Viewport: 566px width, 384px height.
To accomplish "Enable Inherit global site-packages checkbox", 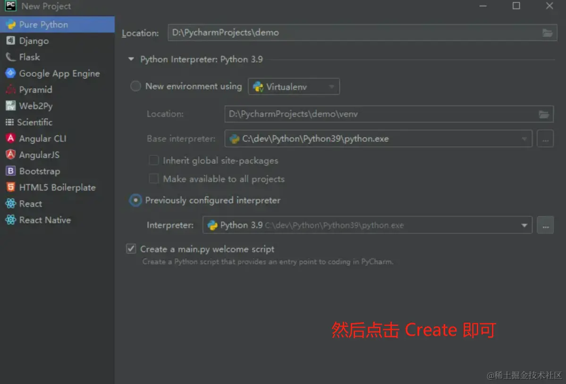I will [x=154, y=160].
